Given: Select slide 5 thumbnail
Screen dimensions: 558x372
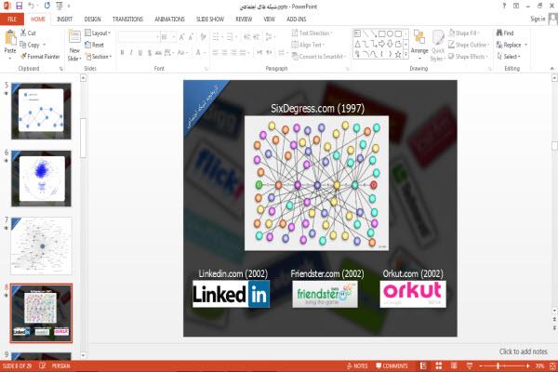Looking at the screenshot, I should pos(41,111).
